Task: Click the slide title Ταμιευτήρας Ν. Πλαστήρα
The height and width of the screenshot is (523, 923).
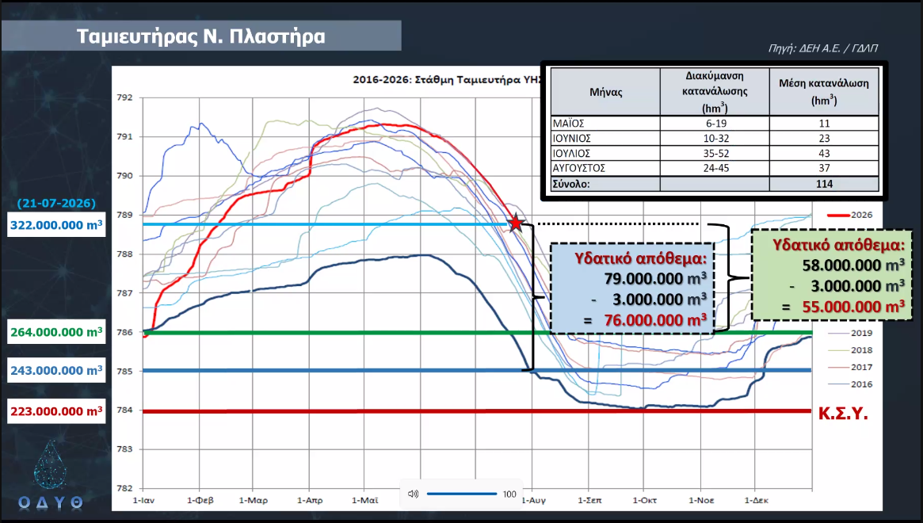Action: [200, 36]
